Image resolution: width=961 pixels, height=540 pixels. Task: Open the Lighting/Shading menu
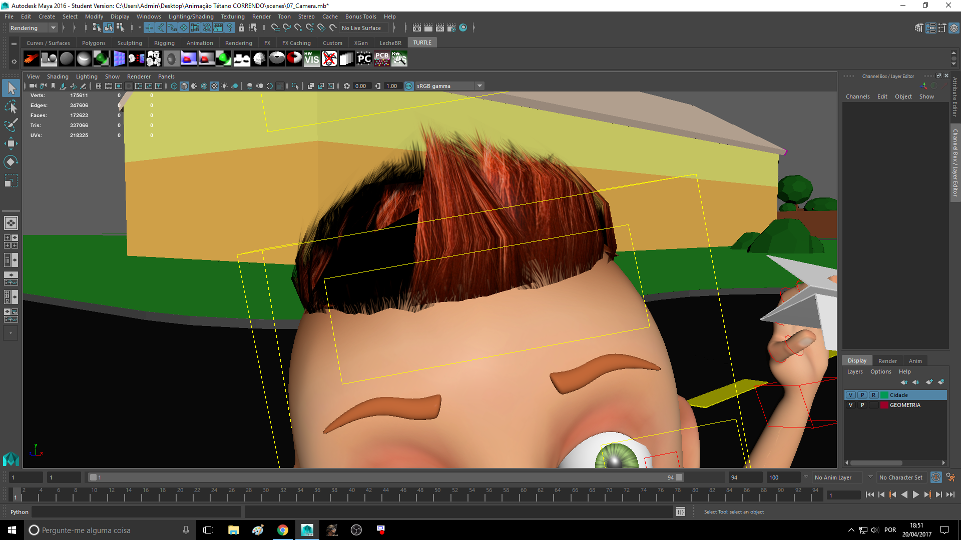(x=191, y=16)
